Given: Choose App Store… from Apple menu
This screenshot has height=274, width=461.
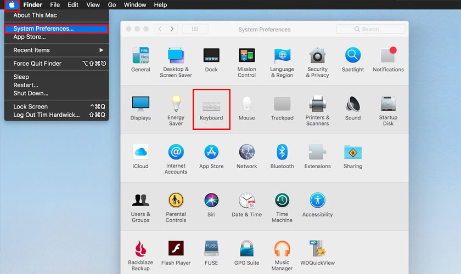Looking at the screenshot, I should (57, 37).
